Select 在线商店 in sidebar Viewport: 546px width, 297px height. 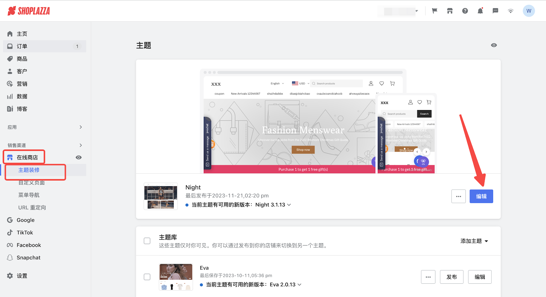27,157
